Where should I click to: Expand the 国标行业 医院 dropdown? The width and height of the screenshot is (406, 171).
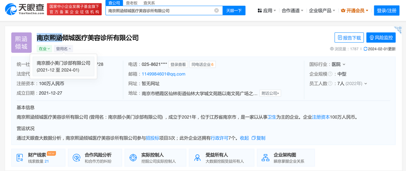click(x=339, y=64)
